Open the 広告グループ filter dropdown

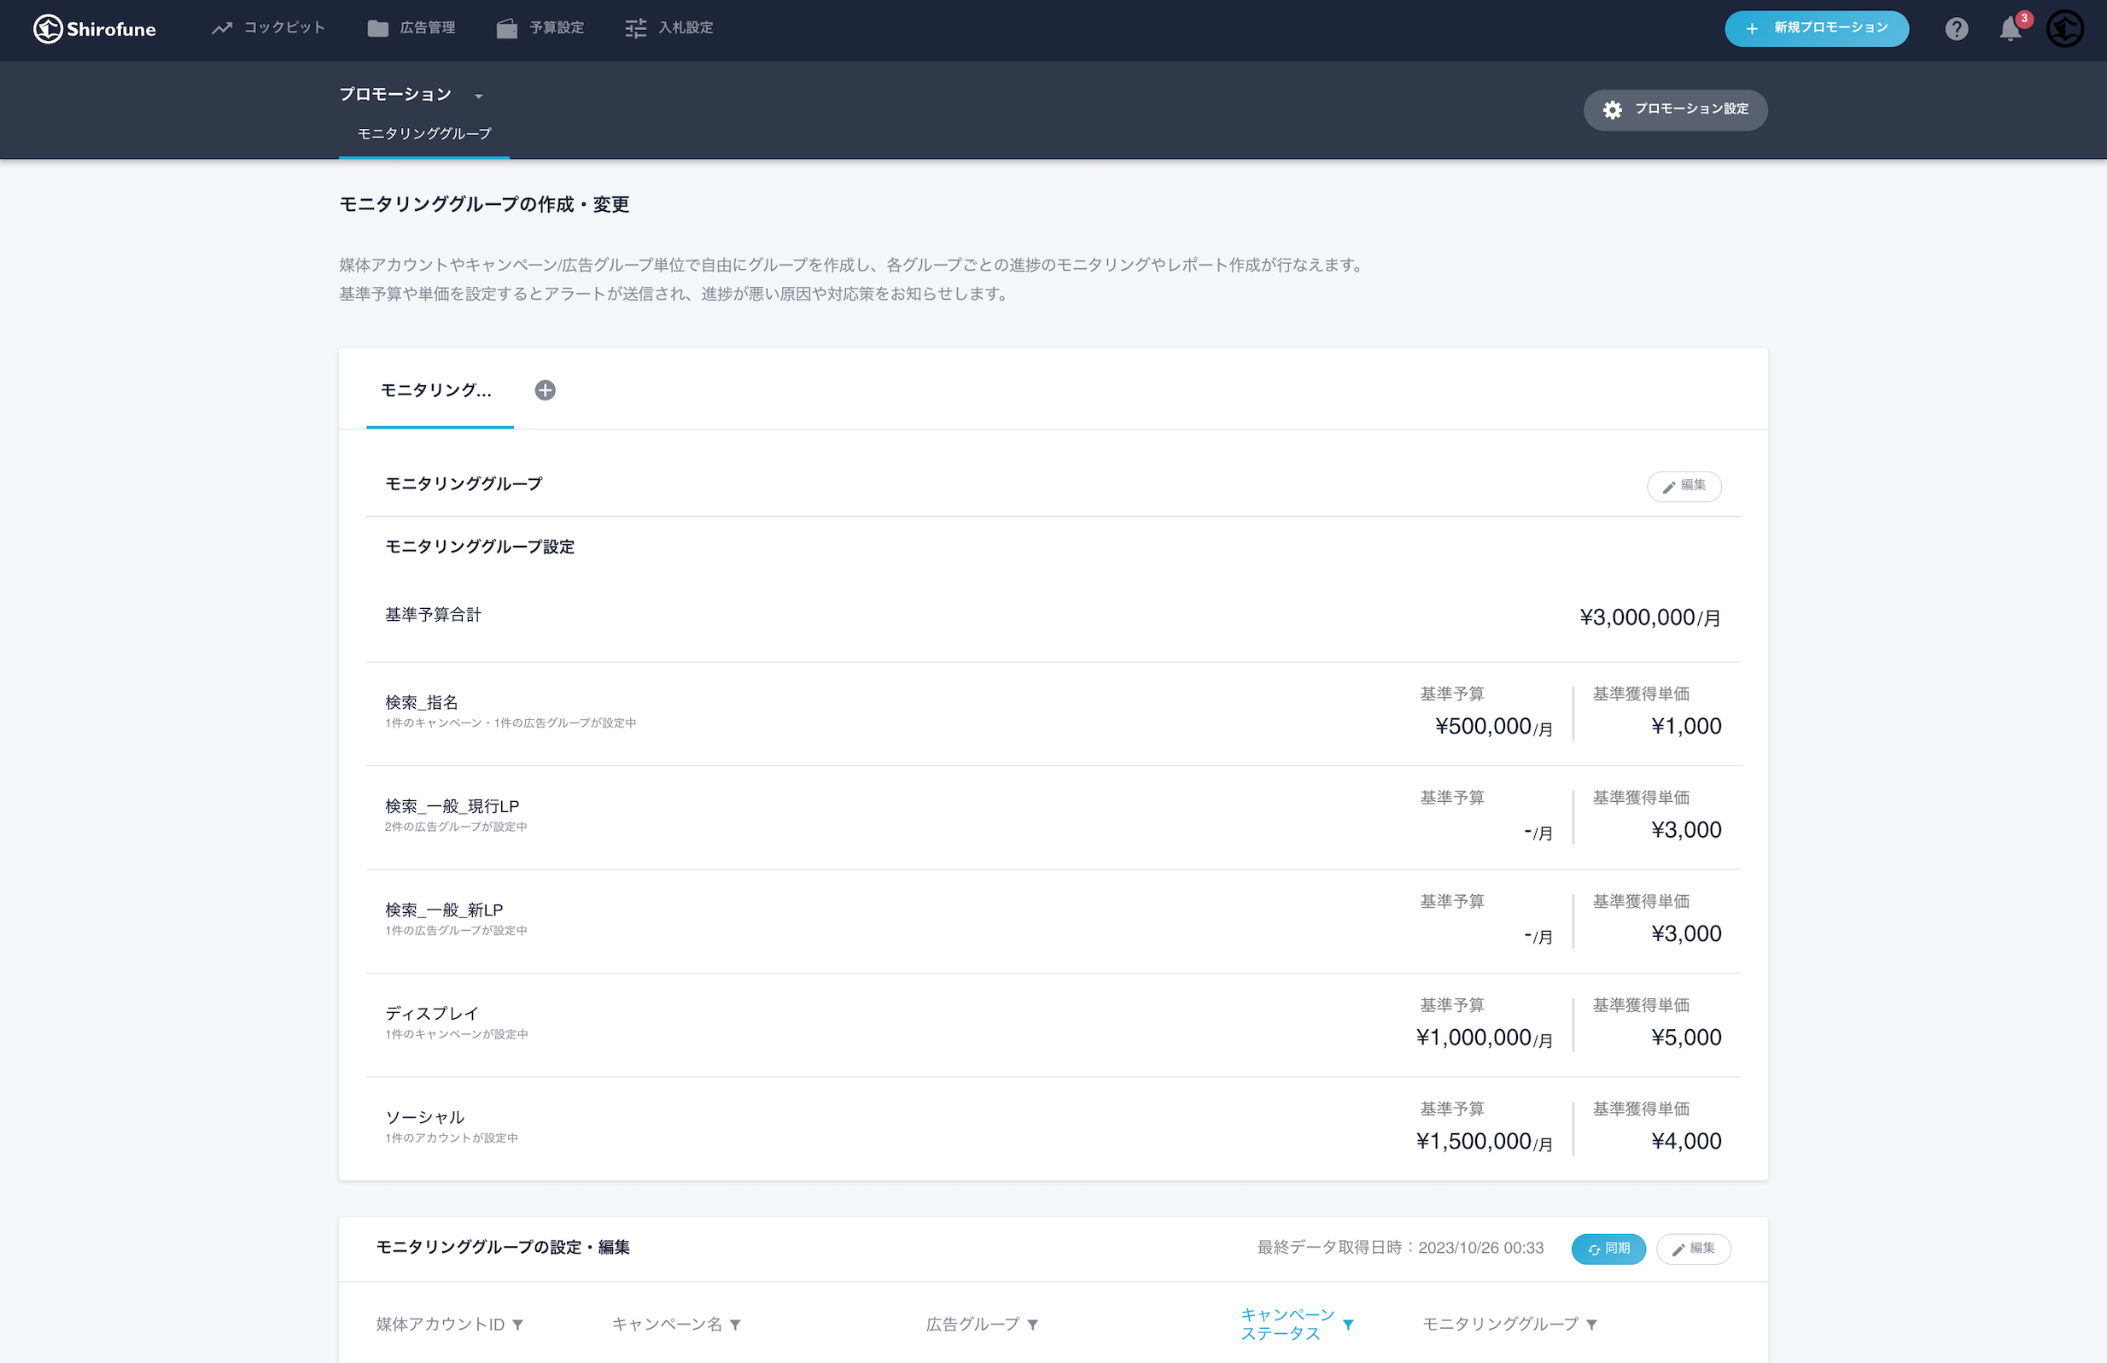click(1032, 1324)
